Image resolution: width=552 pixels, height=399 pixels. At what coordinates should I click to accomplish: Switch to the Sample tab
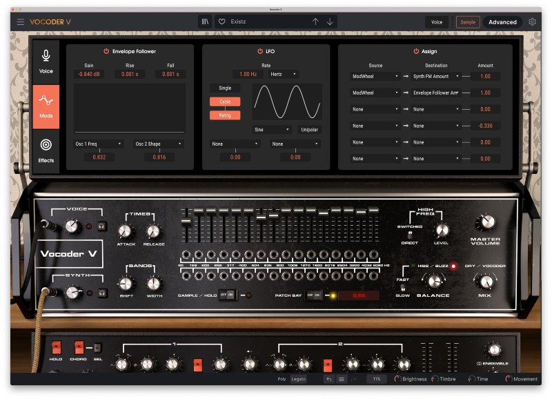[468, 21]
